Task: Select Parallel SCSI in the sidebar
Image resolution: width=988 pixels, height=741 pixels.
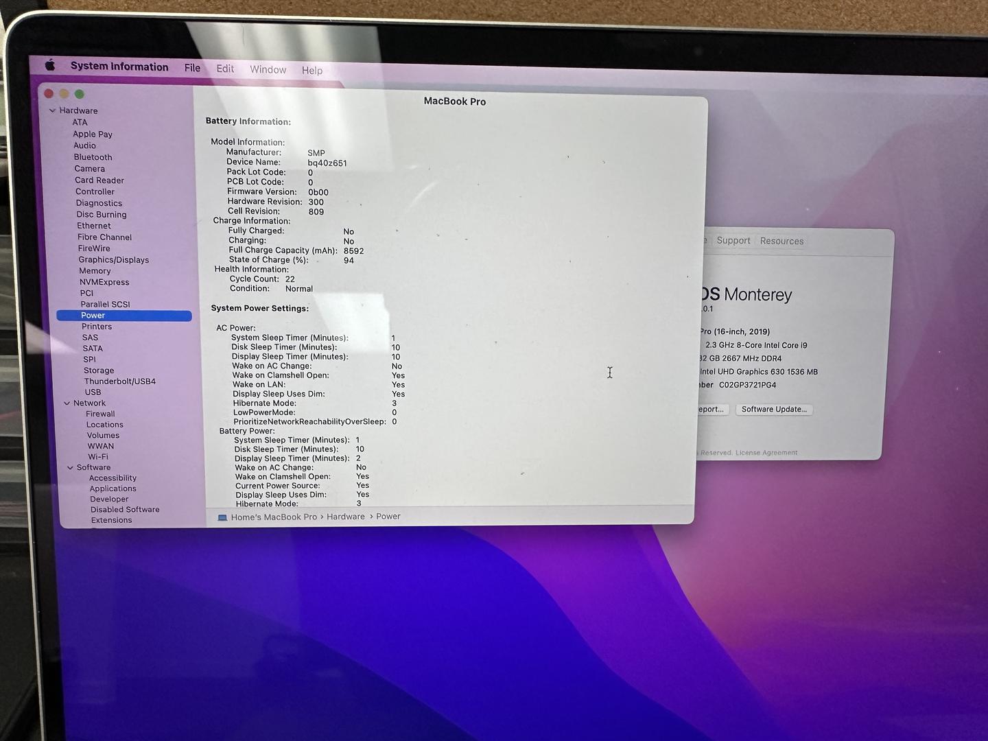Action: click(105, 305)
